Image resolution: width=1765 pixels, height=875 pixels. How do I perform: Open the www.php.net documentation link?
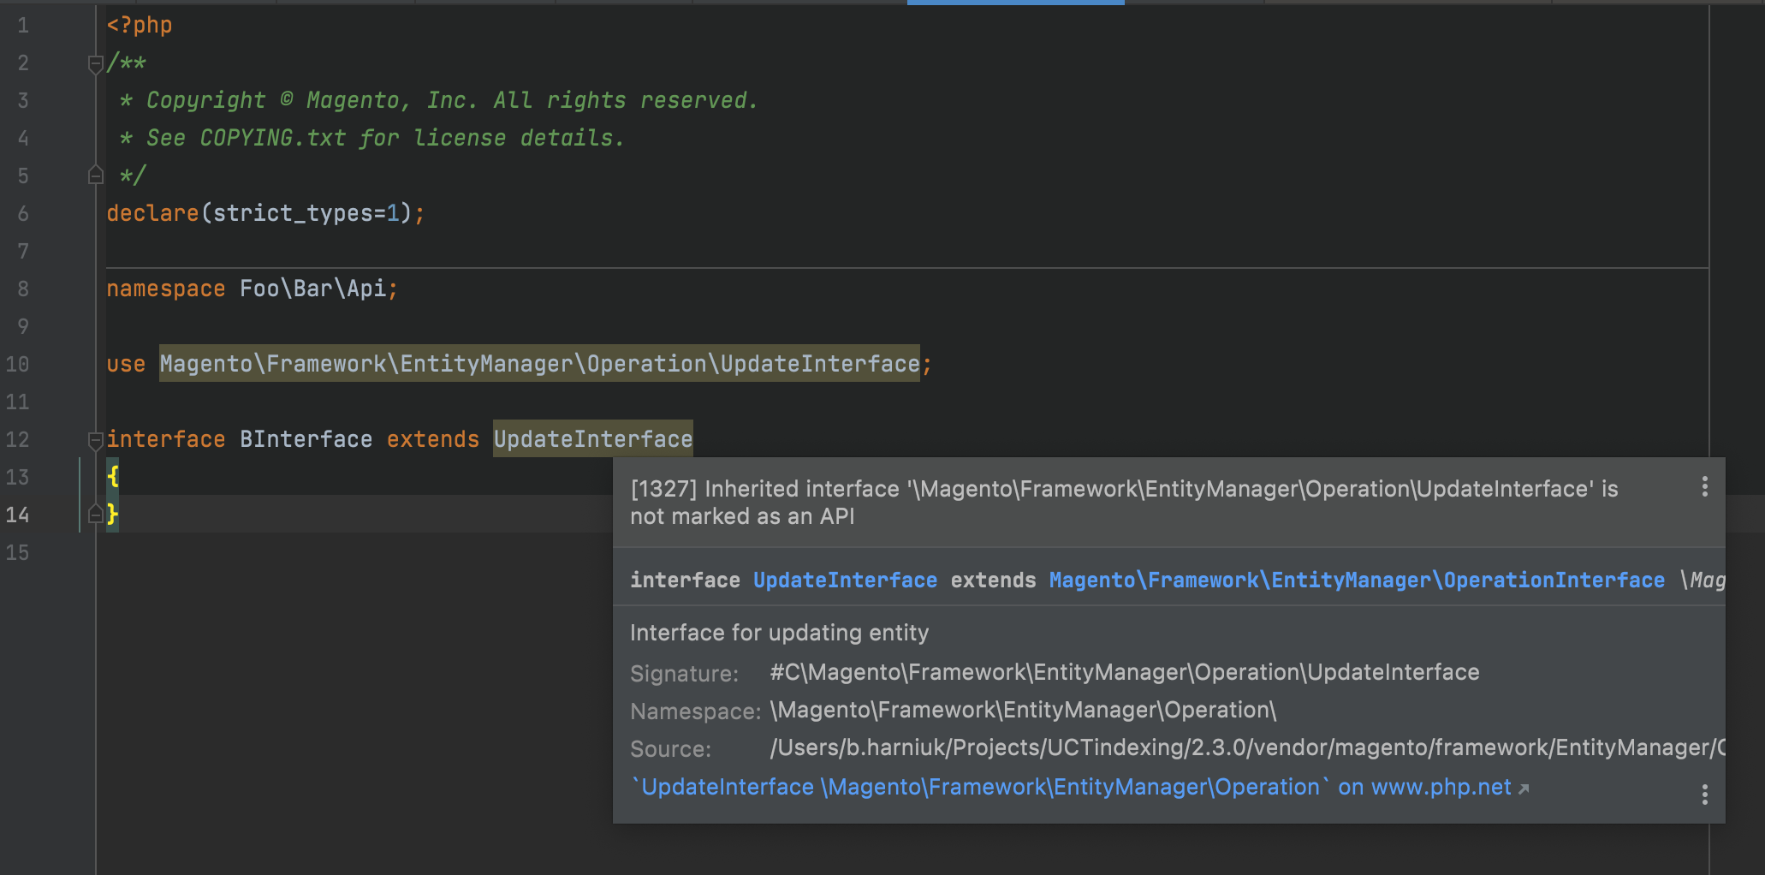(1080, 787)
